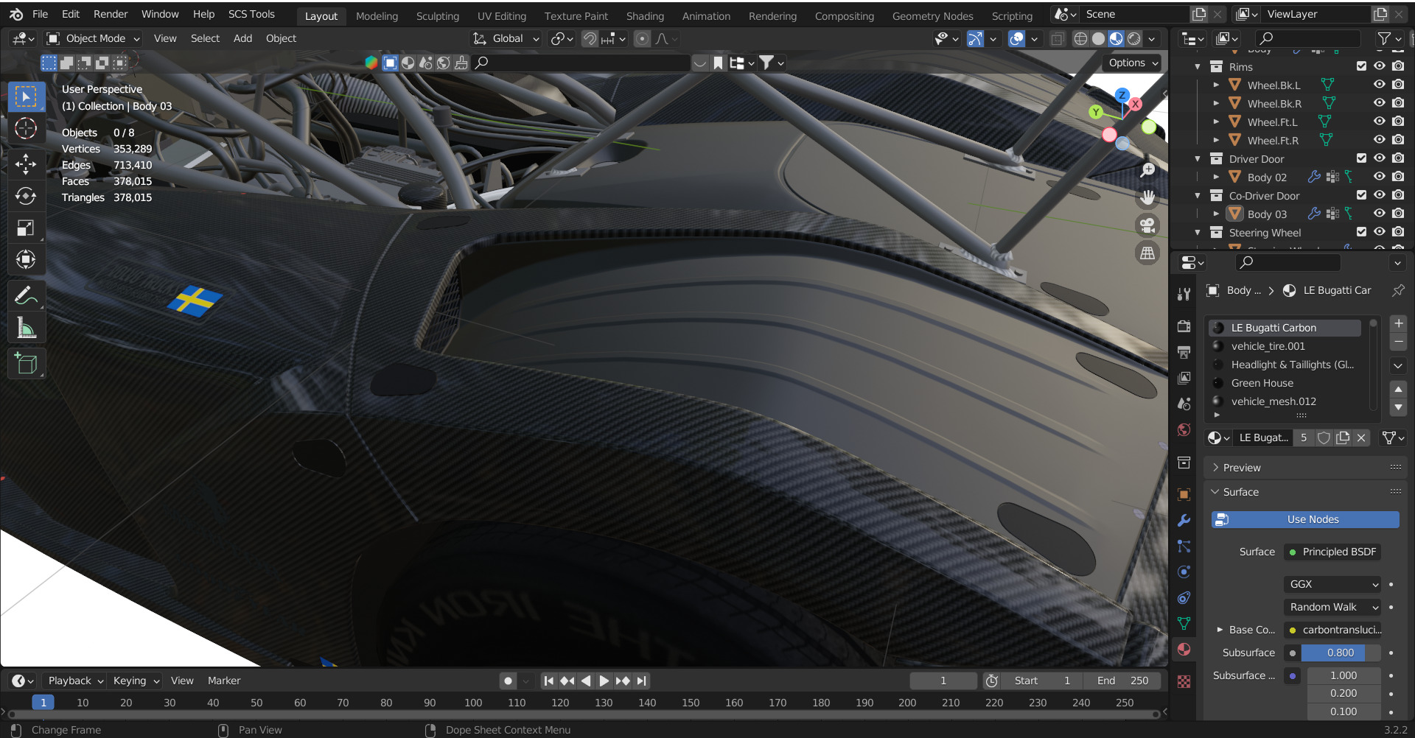Click the viewport zoom magnifier icon
This screenshot has height=738, width=1415.
pyautogui.click(x=1147, y=170)
